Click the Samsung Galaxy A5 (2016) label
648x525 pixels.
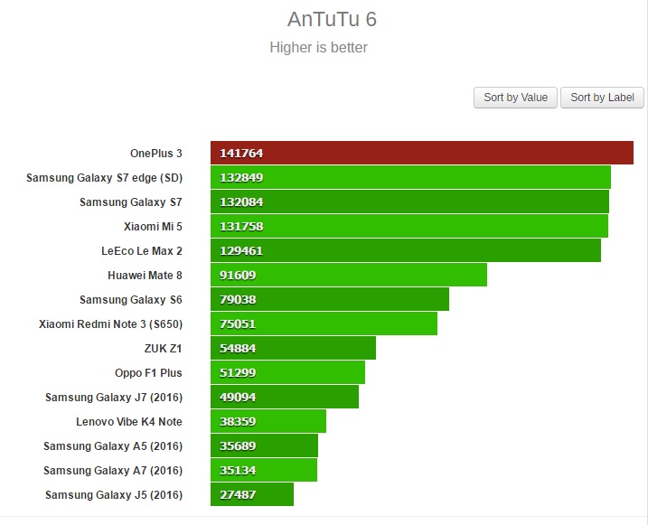113,446
